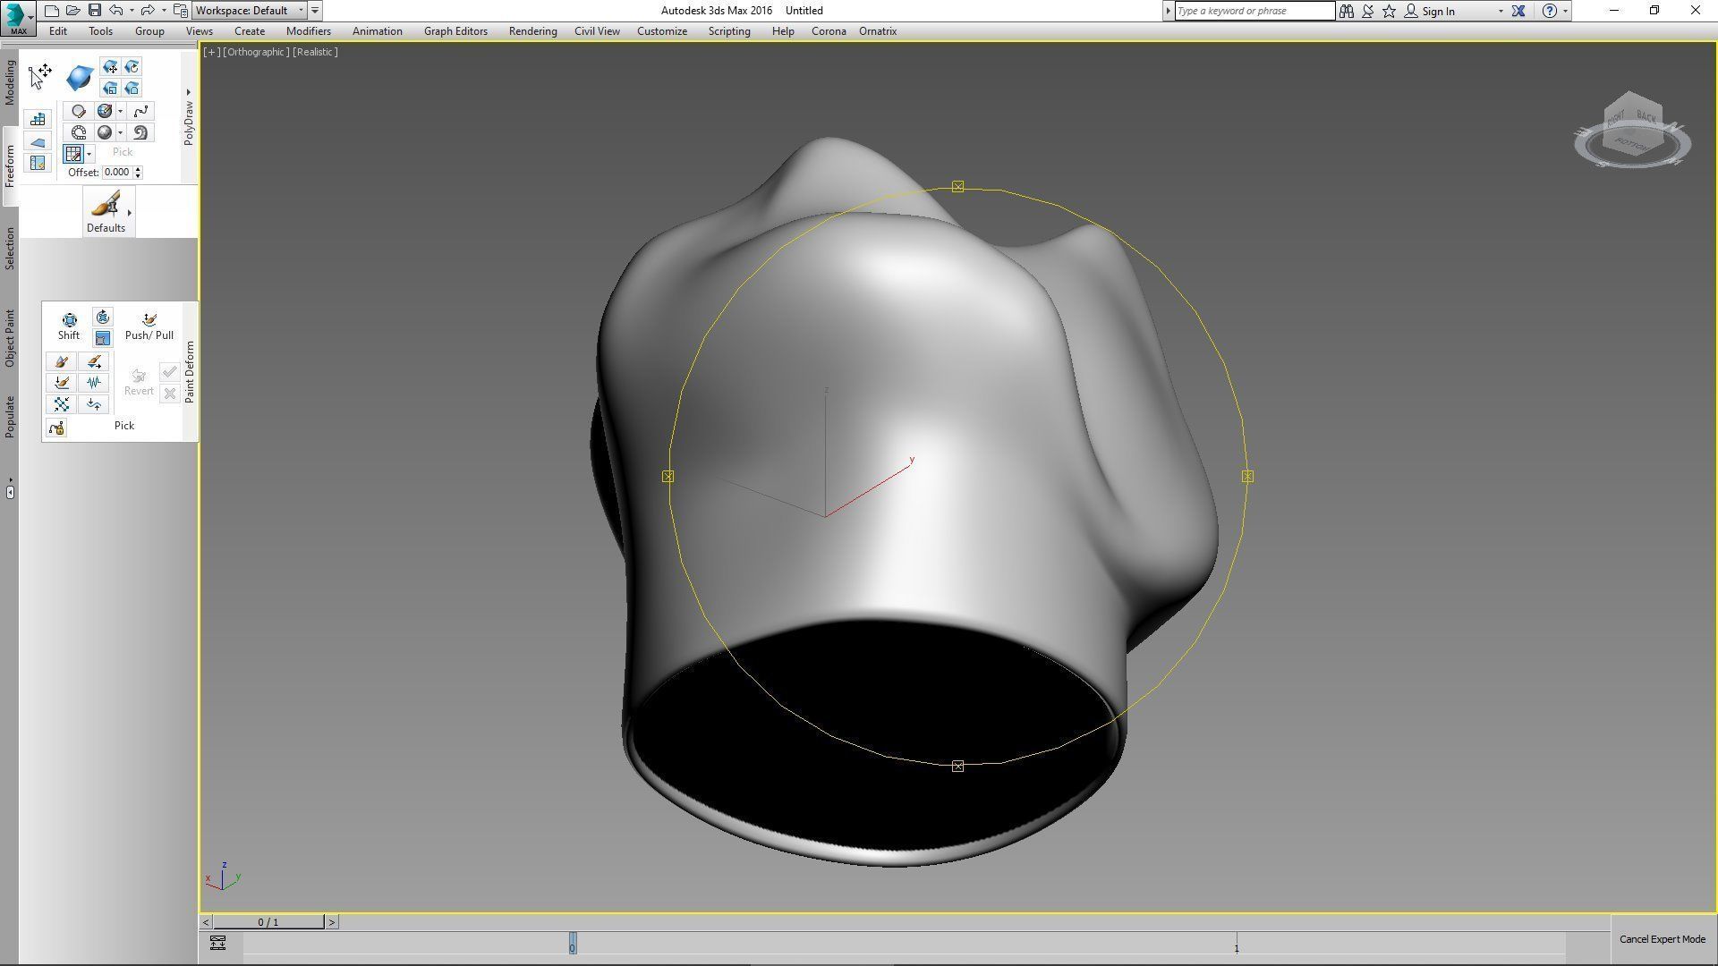Save the scene with the floppy icon
The height and width of the screenshot is (966, 1718).
tap(95, 11)
